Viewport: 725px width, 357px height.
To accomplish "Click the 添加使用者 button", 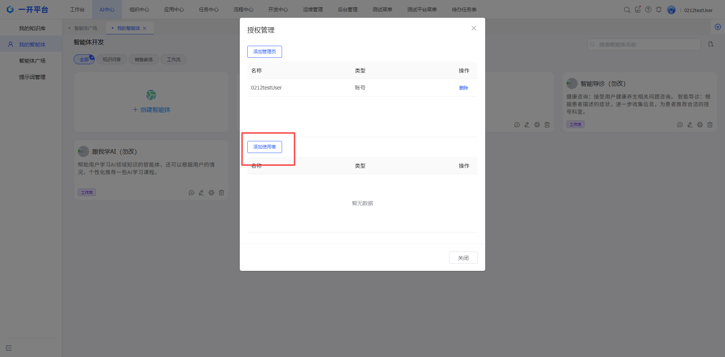I will [264, 147].
